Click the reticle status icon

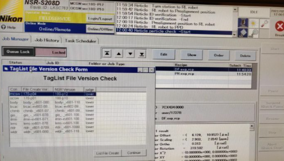pyautogui.click(x=242, y=33)
